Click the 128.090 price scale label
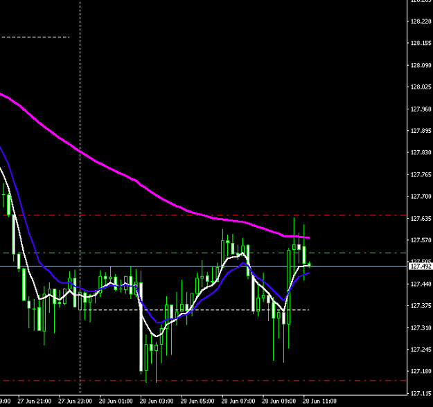 click(421, 65)
